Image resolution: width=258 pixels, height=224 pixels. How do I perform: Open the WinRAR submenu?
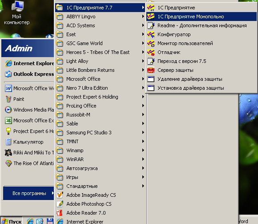tap(100, 159)
